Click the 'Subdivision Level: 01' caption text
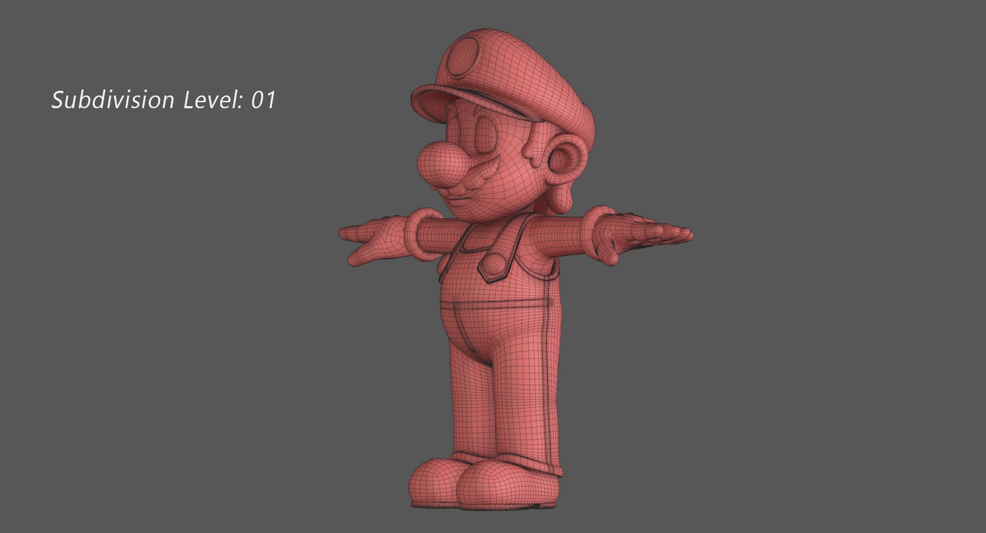The height and width of the screenshot is (533, 986). click(164, 100)
